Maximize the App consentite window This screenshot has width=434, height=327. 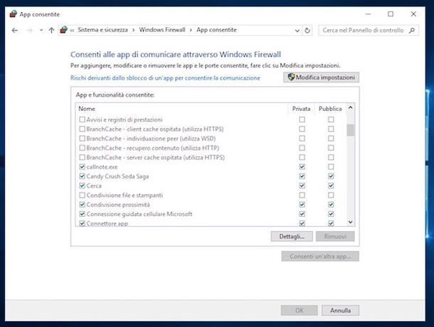391,14
